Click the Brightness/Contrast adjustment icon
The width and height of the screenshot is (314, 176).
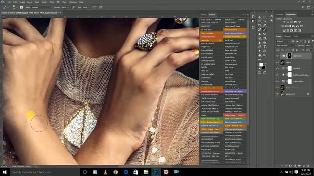[284, 22]
